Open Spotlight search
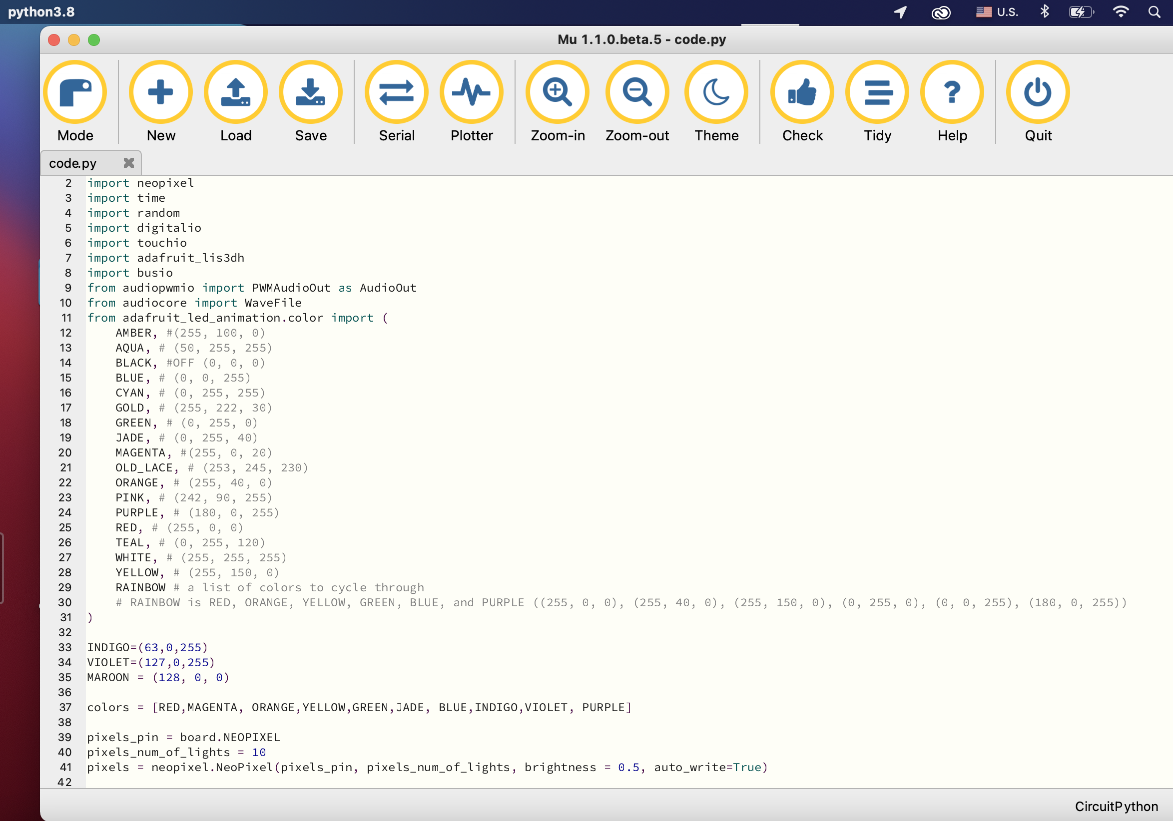 [x=1155, y=12]
